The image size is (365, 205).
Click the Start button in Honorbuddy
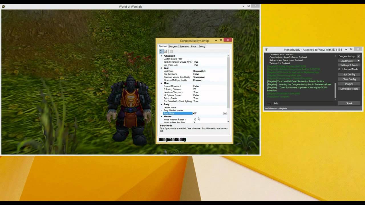coord(349,103)
